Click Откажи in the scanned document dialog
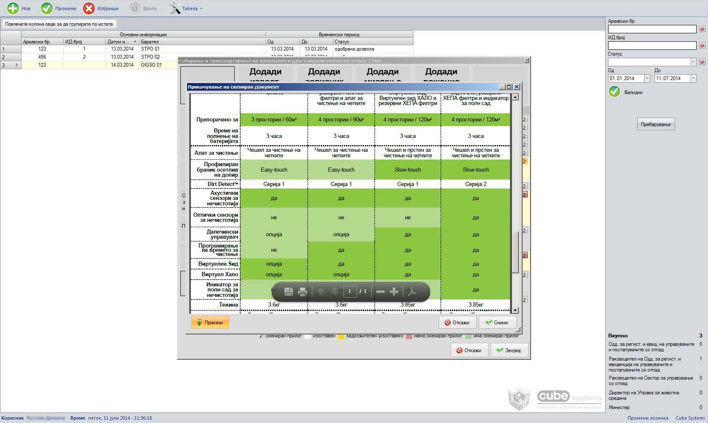Screen dimensions: 708x423 [x=457, y=323]
